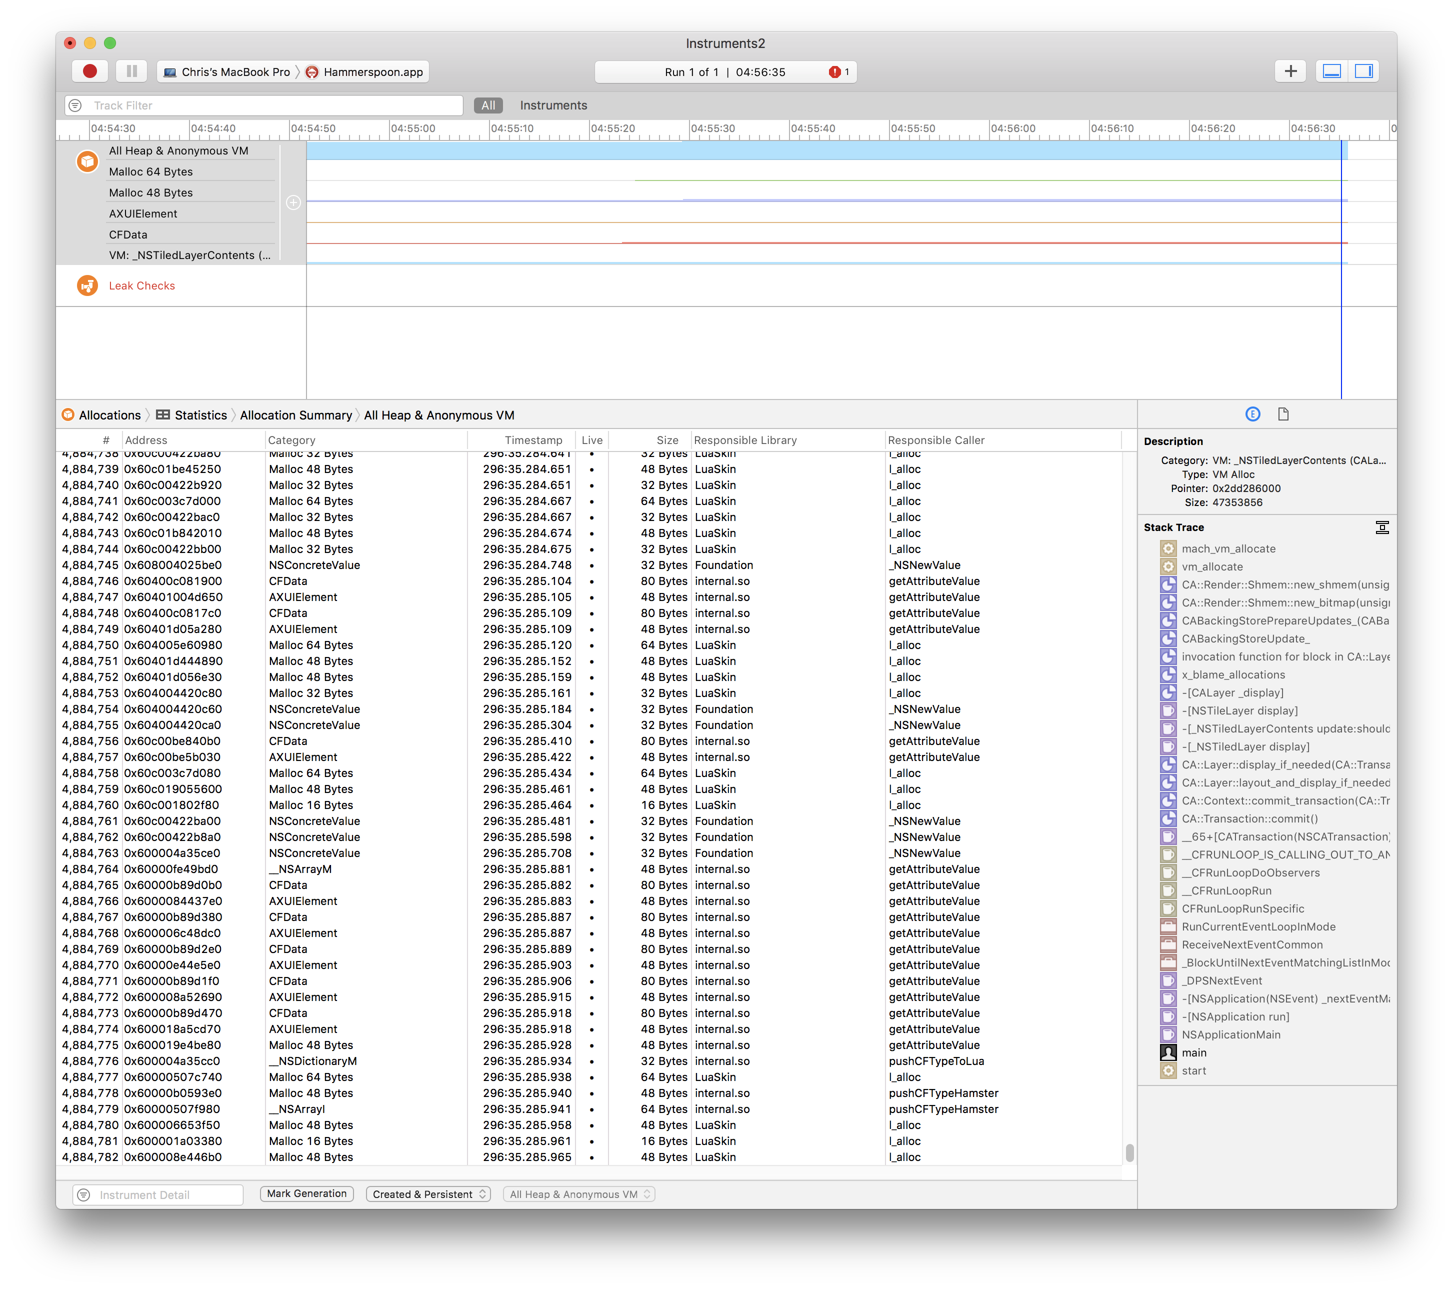The image size is (1453, 1289).
Task: Show the file description inspector icon
Action: [1284, 414]
